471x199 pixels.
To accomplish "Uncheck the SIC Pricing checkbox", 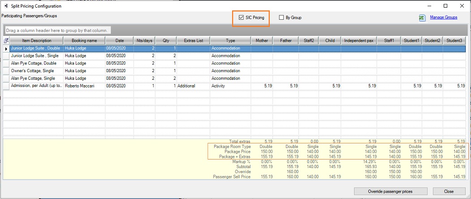I will click(242, 18).
